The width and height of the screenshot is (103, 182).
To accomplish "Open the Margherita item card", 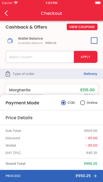I will (51, 90).
